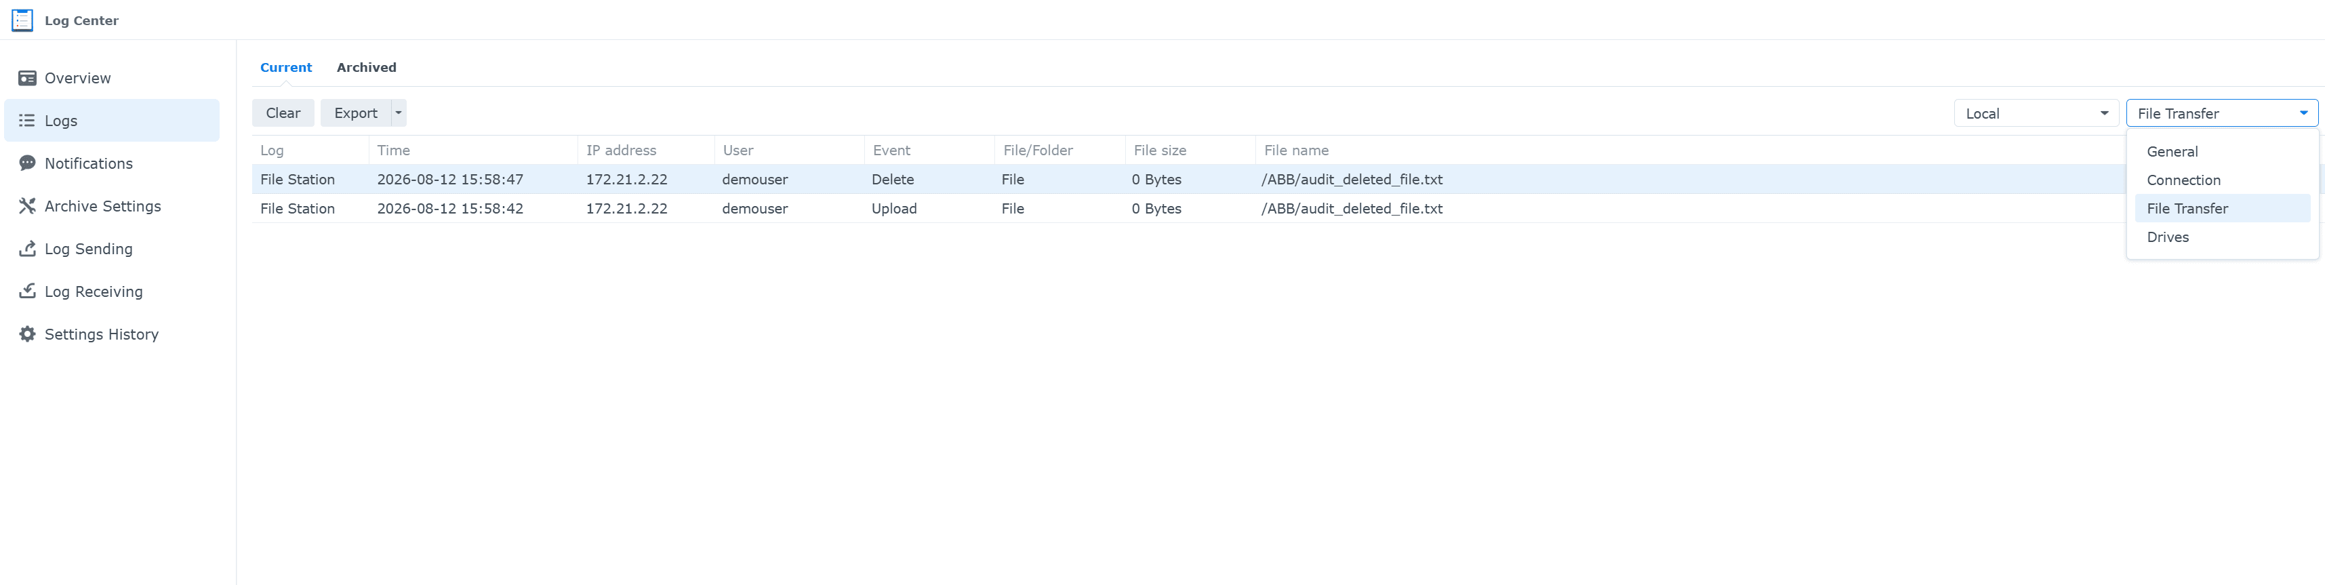
Task: Click 0 Bytes in the Upload row
Action: (1156, 209)
